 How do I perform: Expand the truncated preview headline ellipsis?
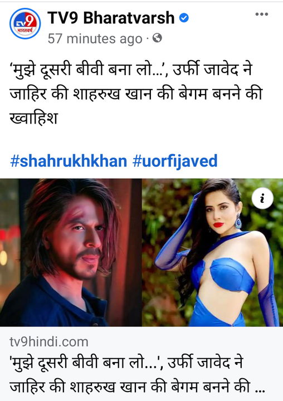pyautogui.click(x=260, y=388)
